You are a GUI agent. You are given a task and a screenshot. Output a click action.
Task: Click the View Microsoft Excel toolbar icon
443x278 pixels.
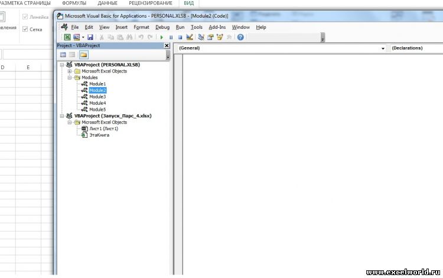tap(67, 37)
